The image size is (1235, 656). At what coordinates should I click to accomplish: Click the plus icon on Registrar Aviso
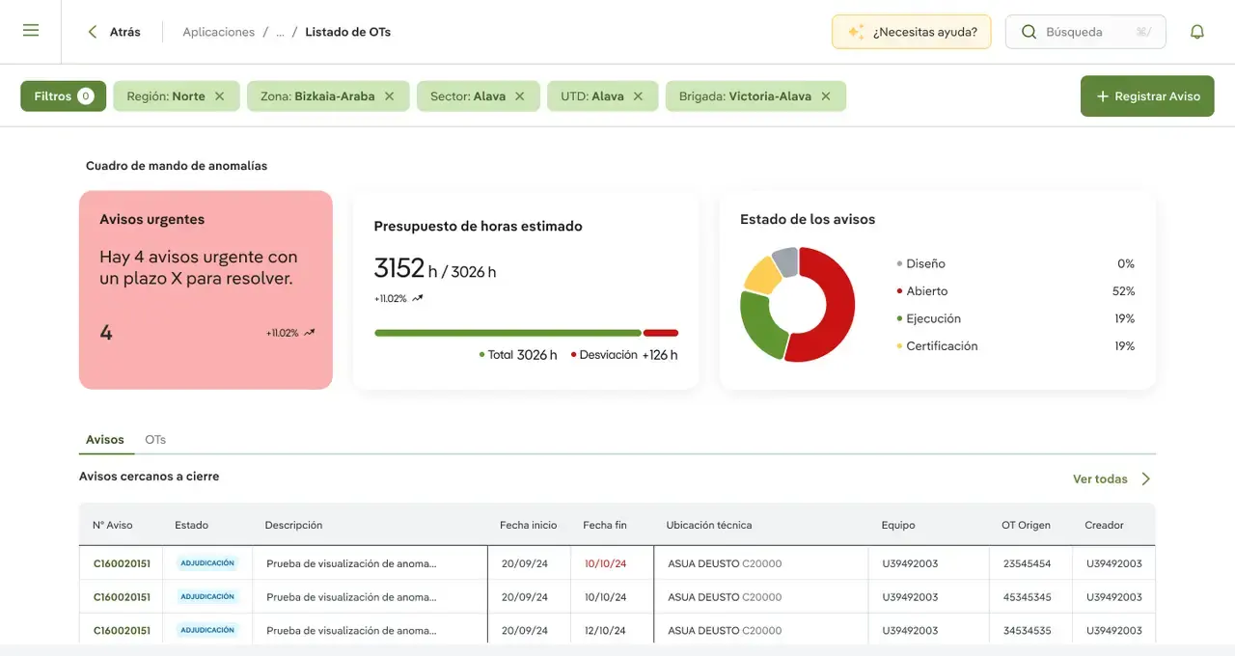point(1103,96)
